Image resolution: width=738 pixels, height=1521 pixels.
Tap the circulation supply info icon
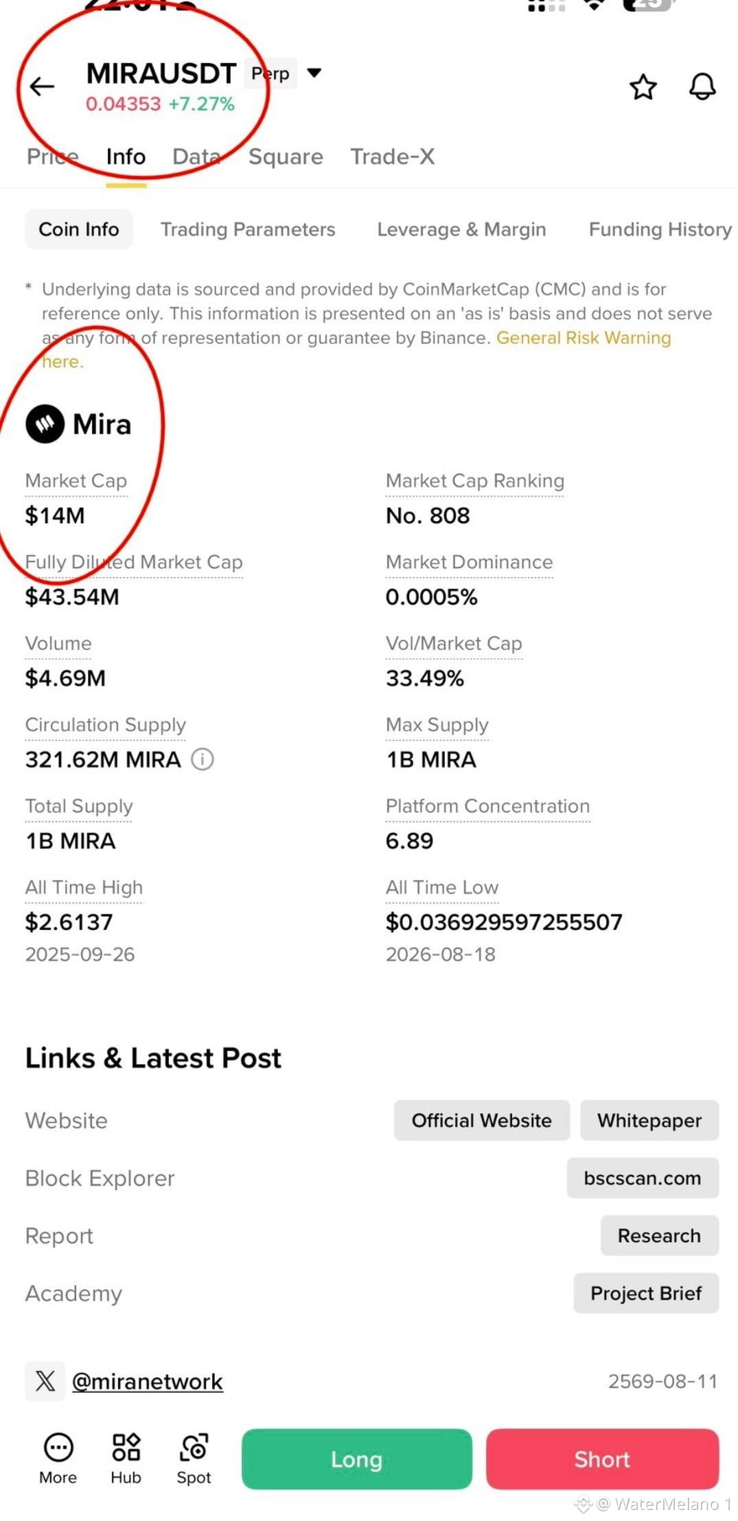click(203, 759)
